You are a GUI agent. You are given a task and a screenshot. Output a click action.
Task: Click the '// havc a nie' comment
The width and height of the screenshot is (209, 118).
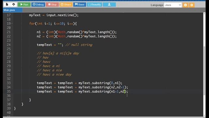click(x=49, y=70)
